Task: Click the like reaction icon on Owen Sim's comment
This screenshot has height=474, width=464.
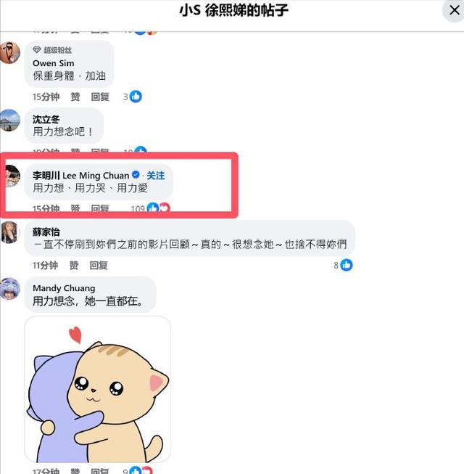Action: [x=136, y=97]
